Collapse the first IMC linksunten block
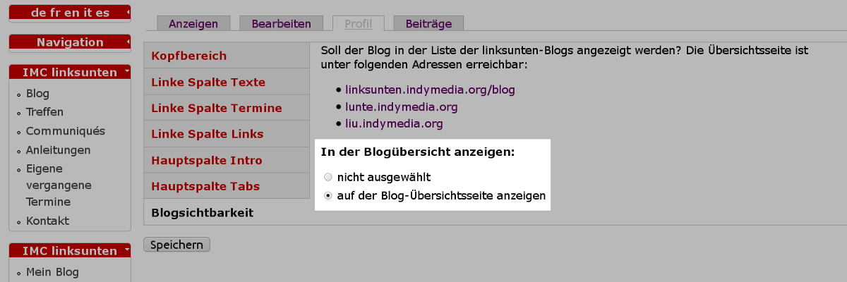This screenshot has height=282, width=847. 126,72
